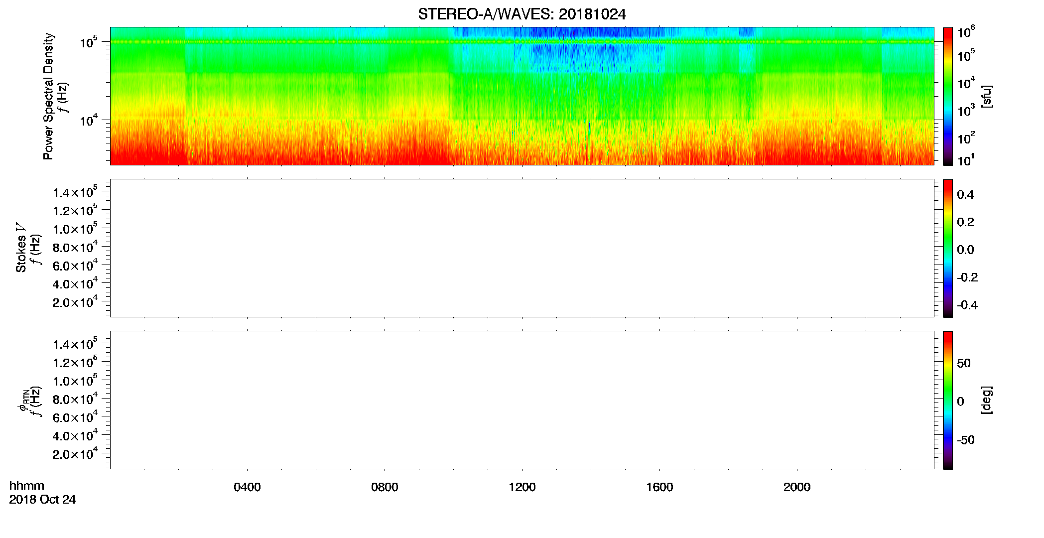Click the plot title STEREO-A/WAVES: 20181024
The height and width of the screenshot is (538, 1044).
[x=522, y=14]
